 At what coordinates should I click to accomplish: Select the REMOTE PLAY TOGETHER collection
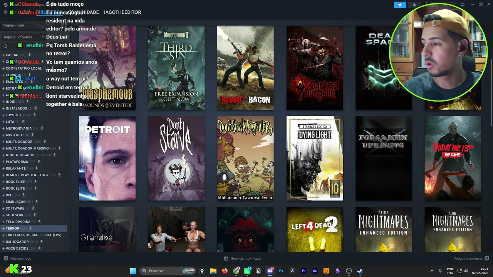tap(34, 175)
